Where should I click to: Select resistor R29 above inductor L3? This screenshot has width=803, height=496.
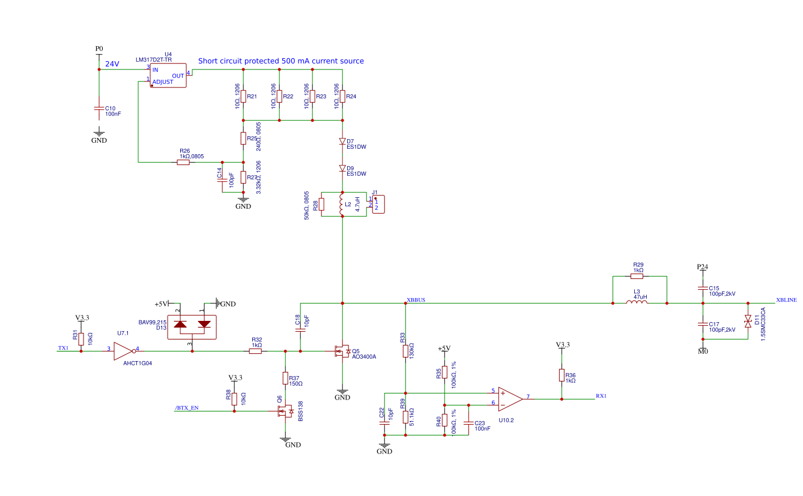click(x=637, y=276)
